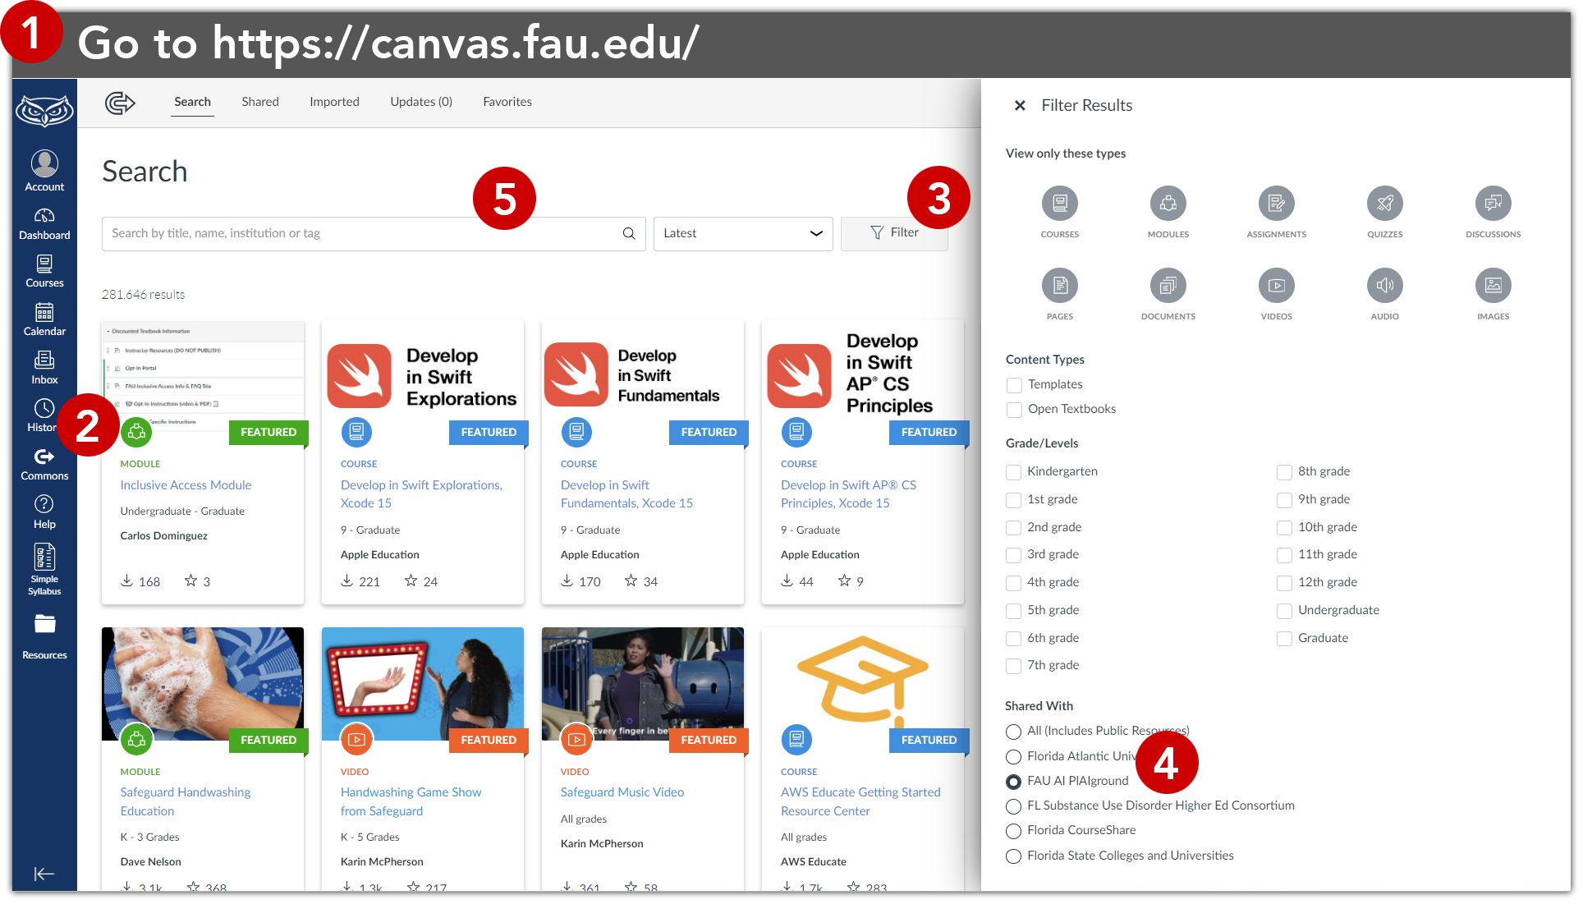Check the Open Textbooks content type

pos(1014,409)
